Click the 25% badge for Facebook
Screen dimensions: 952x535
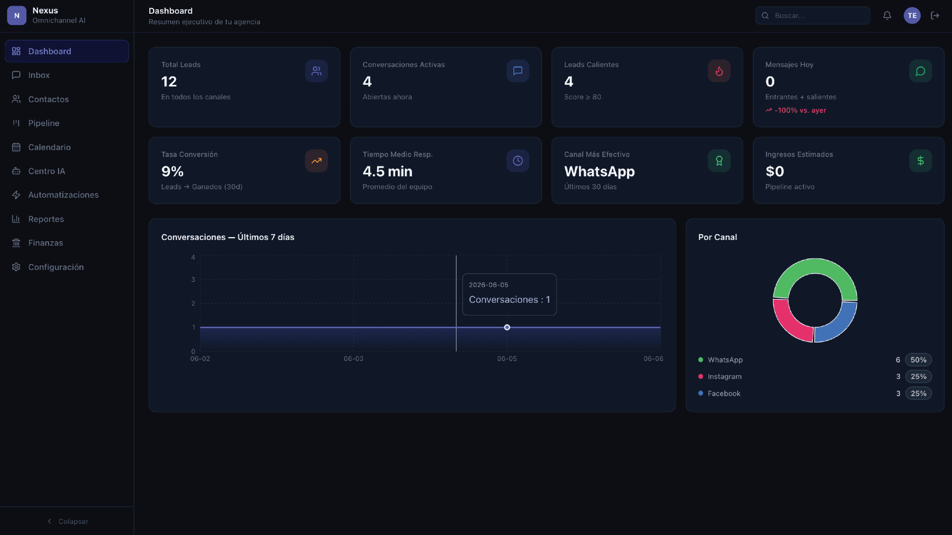click(x=918, y=393)
